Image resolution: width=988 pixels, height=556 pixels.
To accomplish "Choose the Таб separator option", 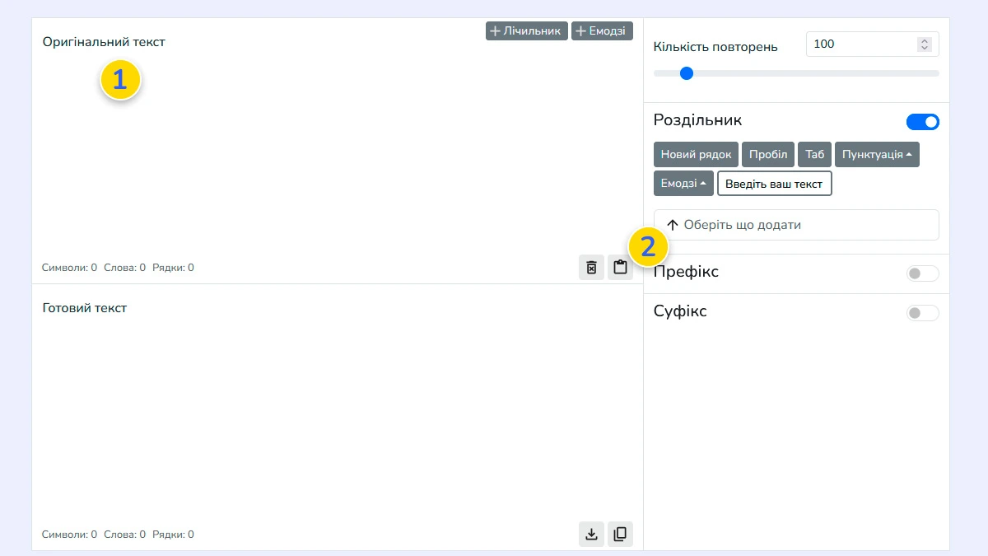I will (x=814, y=155).
